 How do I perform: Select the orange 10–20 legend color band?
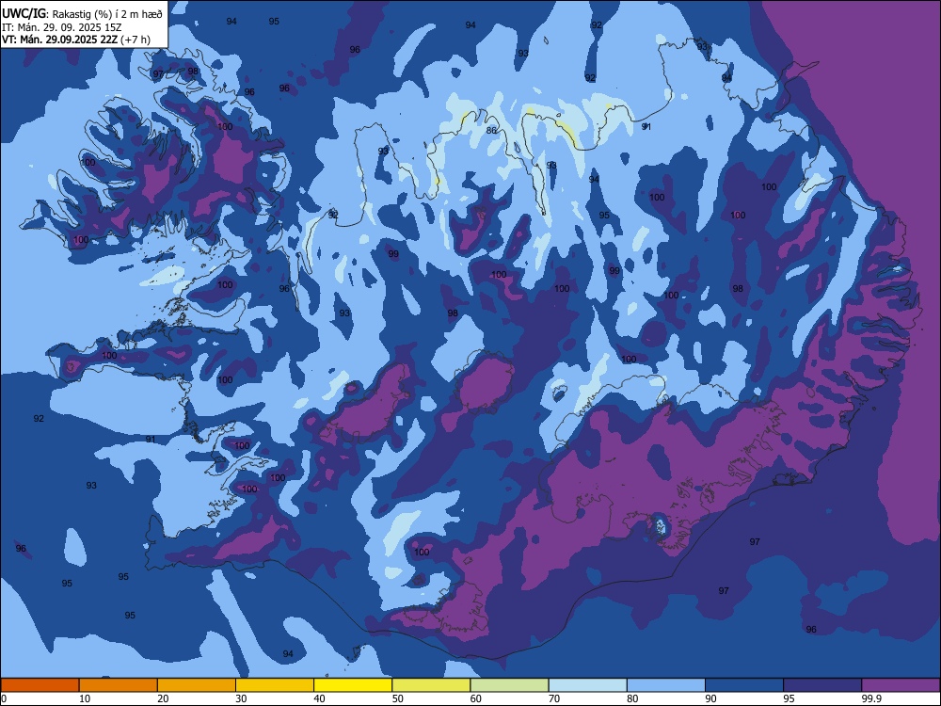click(x=119, y=685)
